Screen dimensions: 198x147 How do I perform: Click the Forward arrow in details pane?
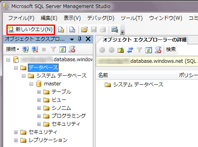coord(112,50)
